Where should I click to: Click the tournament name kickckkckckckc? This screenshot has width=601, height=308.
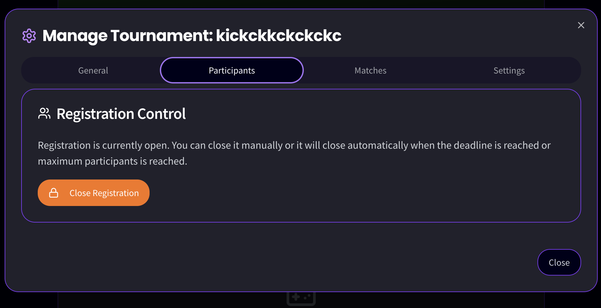pos(279,35)
